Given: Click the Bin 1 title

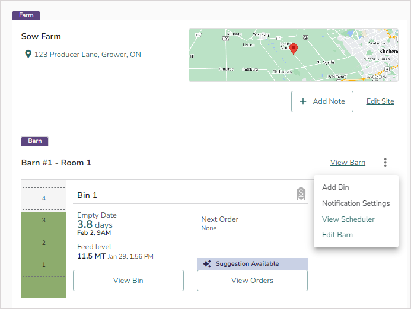Looking at the screenshot, I should 87,195.
